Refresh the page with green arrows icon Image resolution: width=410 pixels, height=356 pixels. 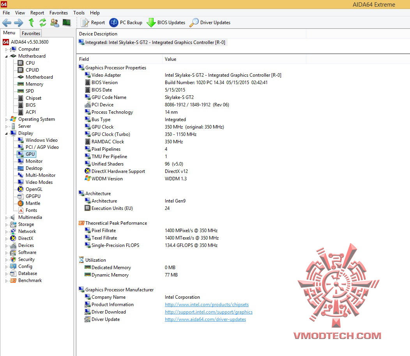click(42, 23)
